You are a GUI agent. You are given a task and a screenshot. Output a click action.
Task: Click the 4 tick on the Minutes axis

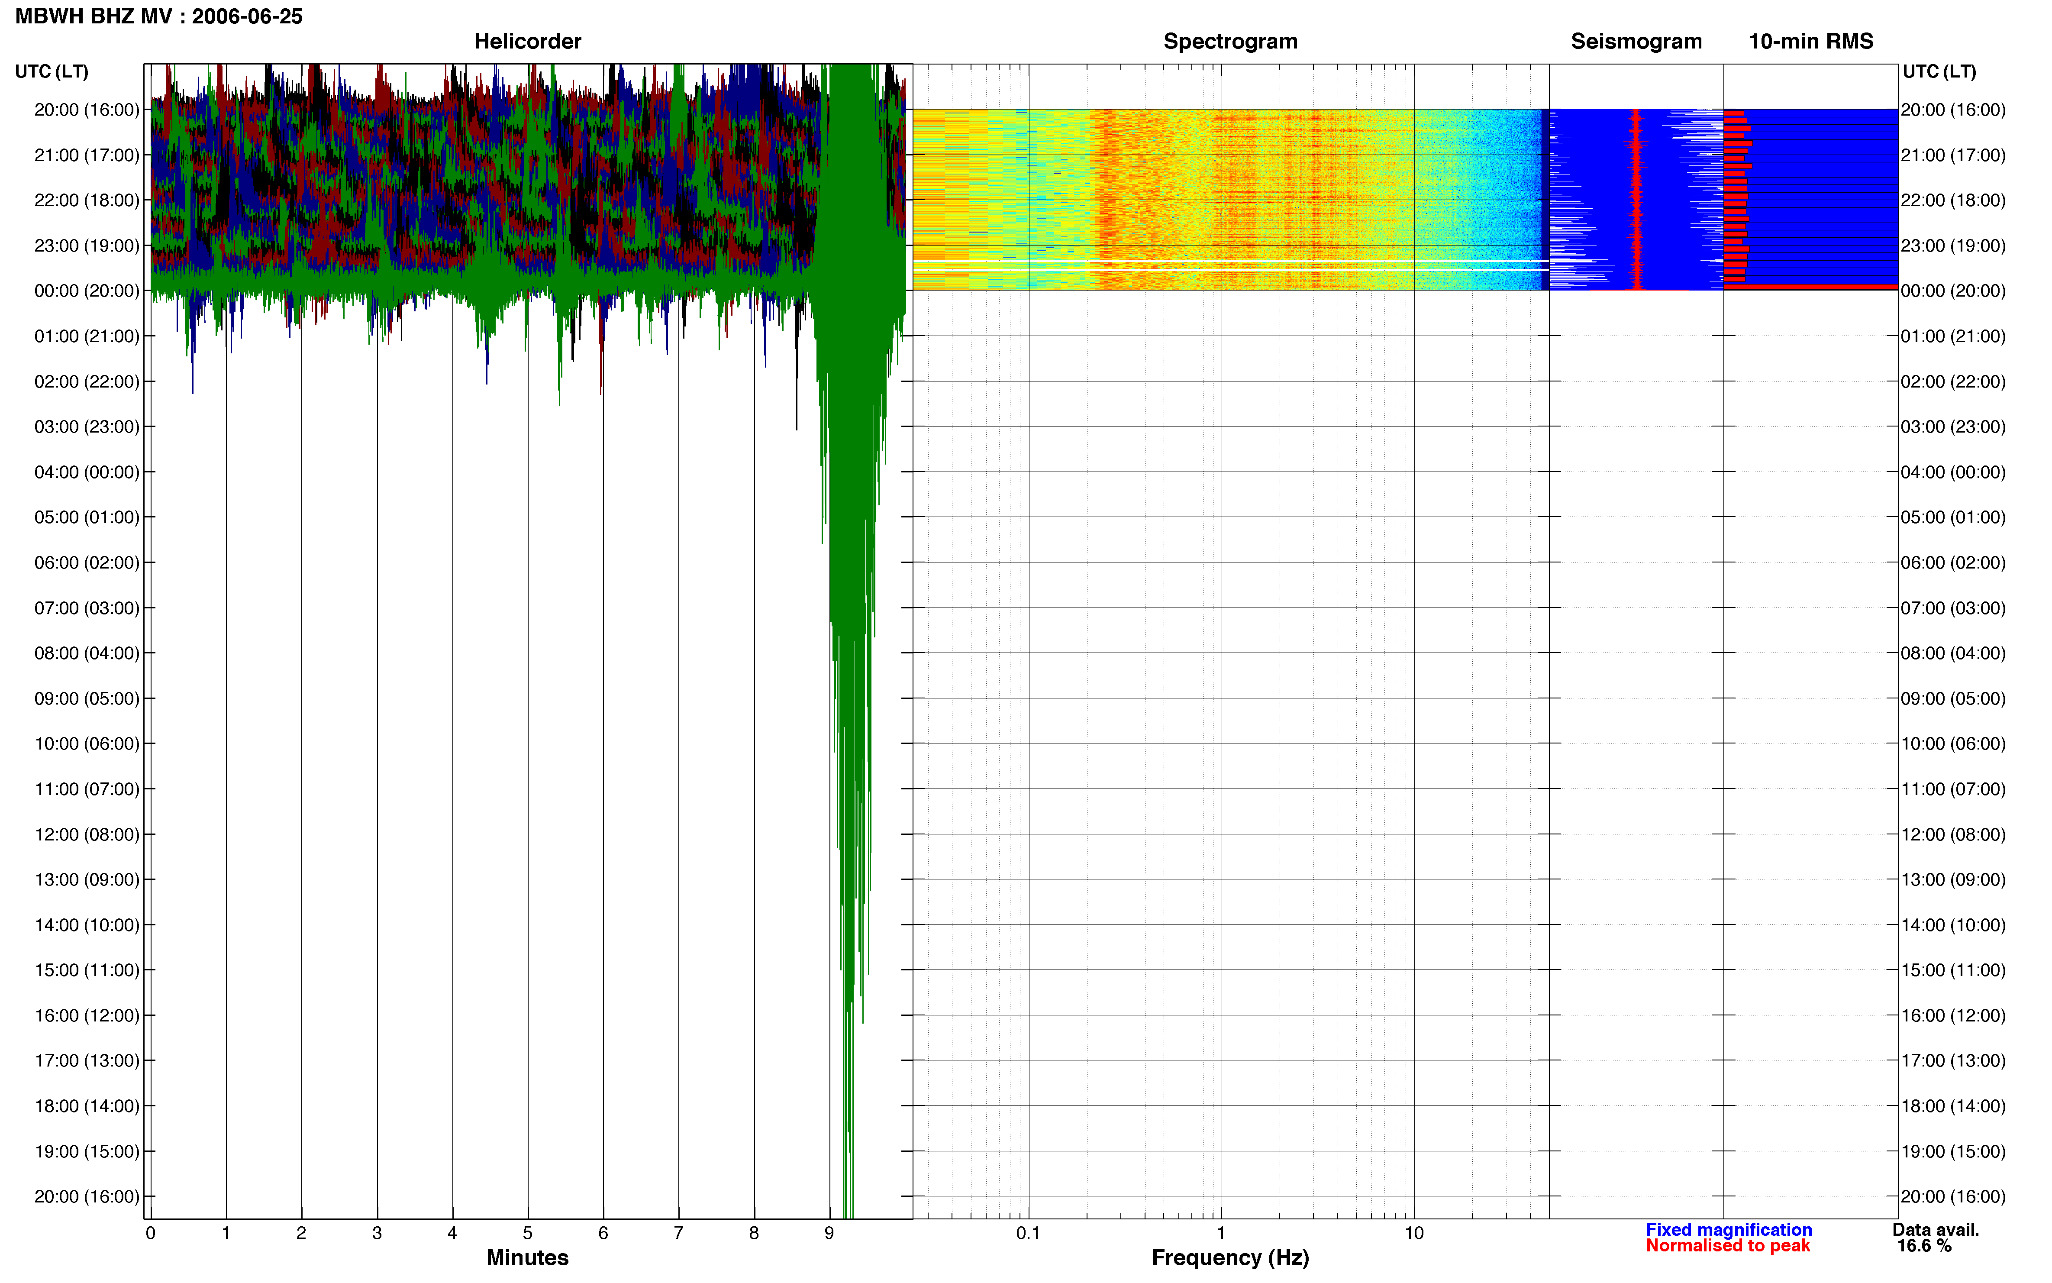(x=452, y=1233)
